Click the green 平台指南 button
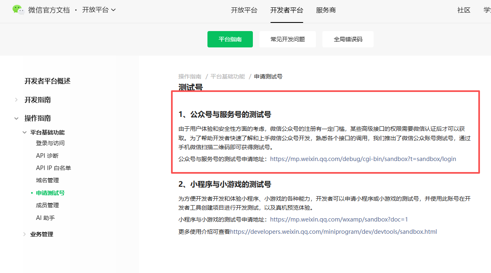The image size is (491, 273). pos(230,39)
